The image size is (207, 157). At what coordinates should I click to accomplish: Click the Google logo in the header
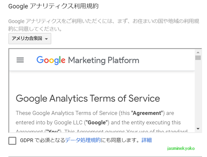click(x=51, y=60)
